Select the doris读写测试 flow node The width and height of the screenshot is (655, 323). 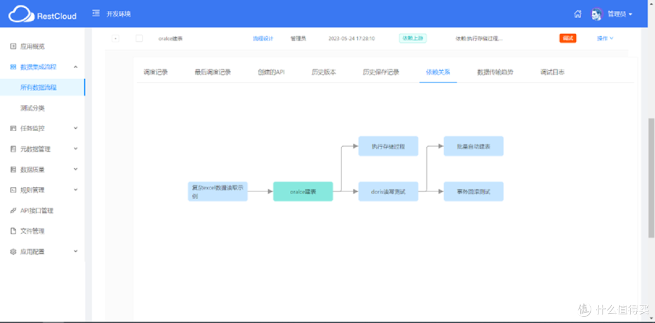tap(389, 191)
